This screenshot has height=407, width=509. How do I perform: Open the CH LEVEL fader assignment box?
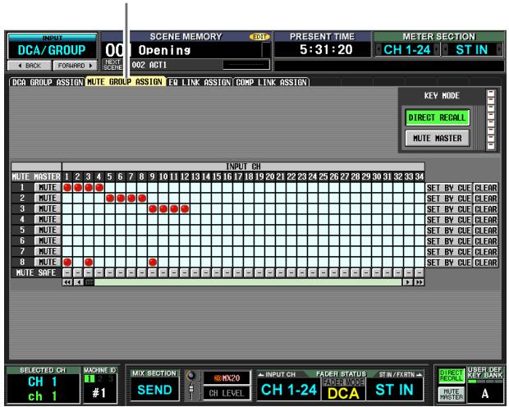[227, 393]
